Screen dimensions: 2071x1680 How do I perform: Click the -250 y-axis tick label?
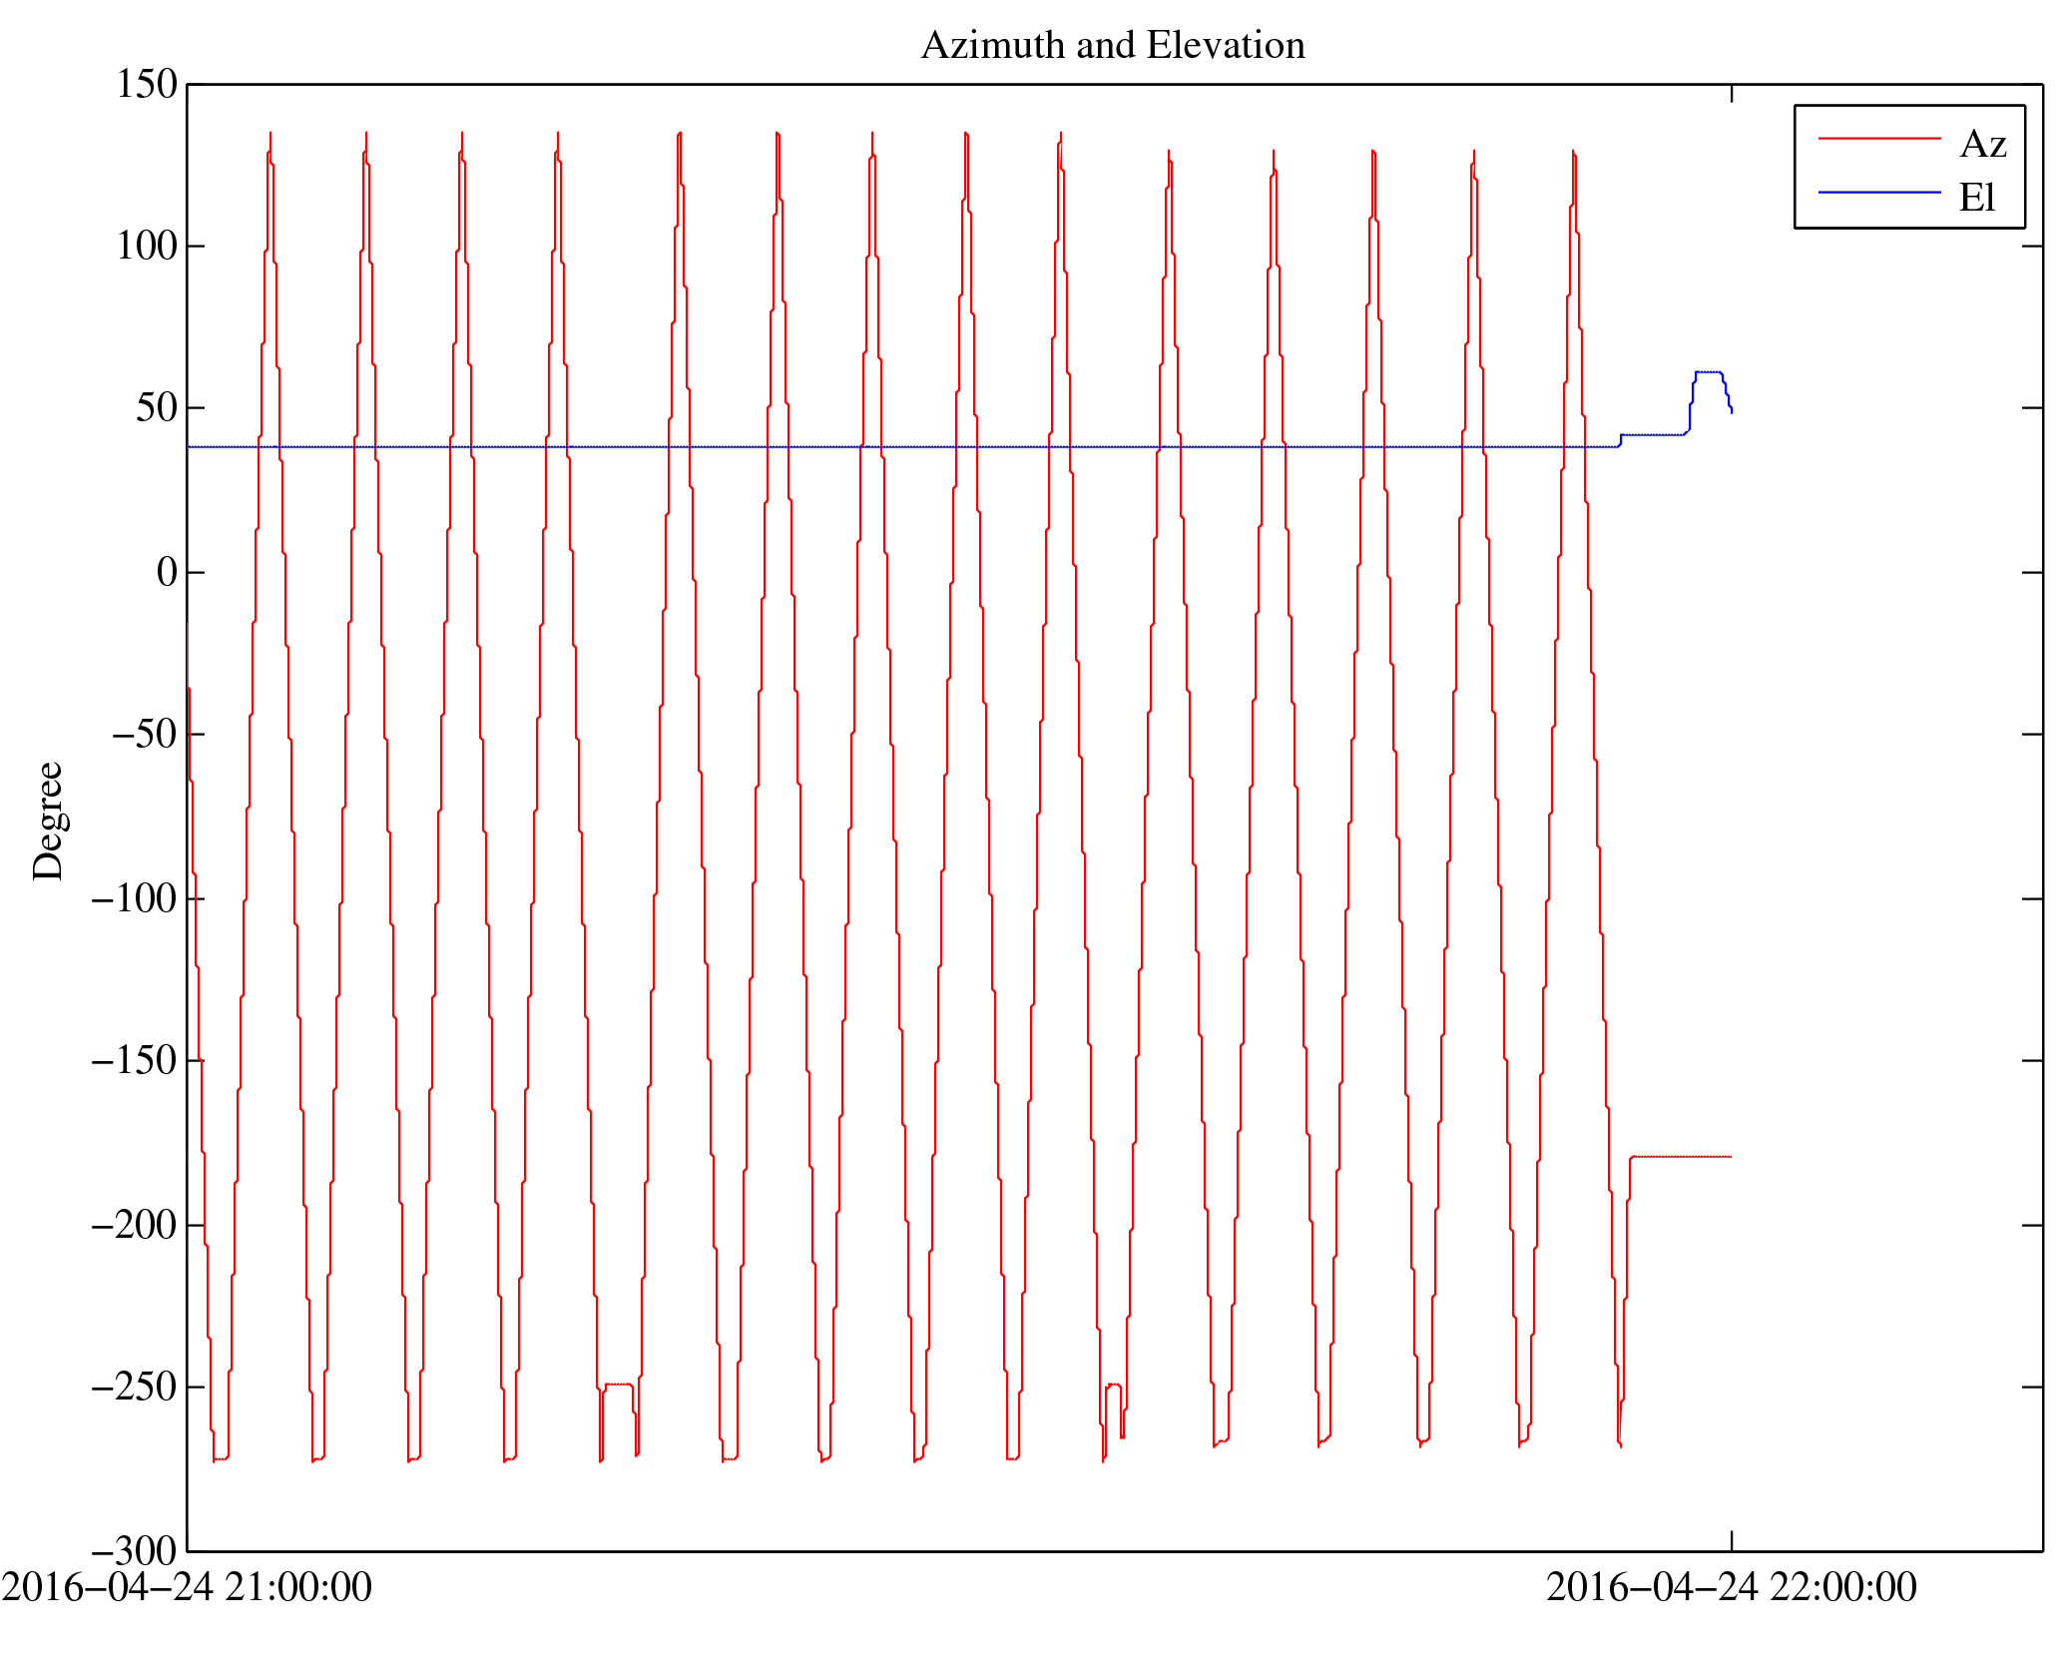click(x=135, y=1388)
